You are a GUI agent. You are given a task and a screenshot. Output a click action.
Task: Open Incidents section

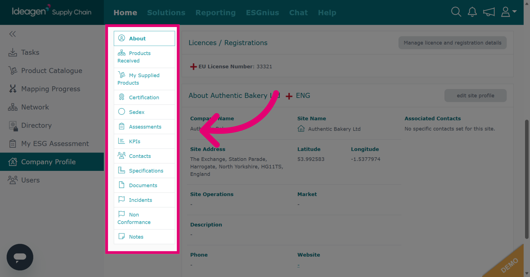pyautogui.click(x=144, y=200)
